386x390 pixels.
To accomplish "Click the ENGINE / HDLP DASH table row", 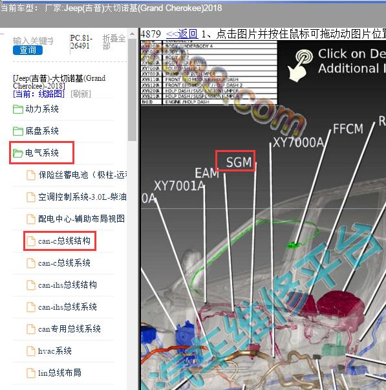I will pyautogui.click(x=209, y=102).
